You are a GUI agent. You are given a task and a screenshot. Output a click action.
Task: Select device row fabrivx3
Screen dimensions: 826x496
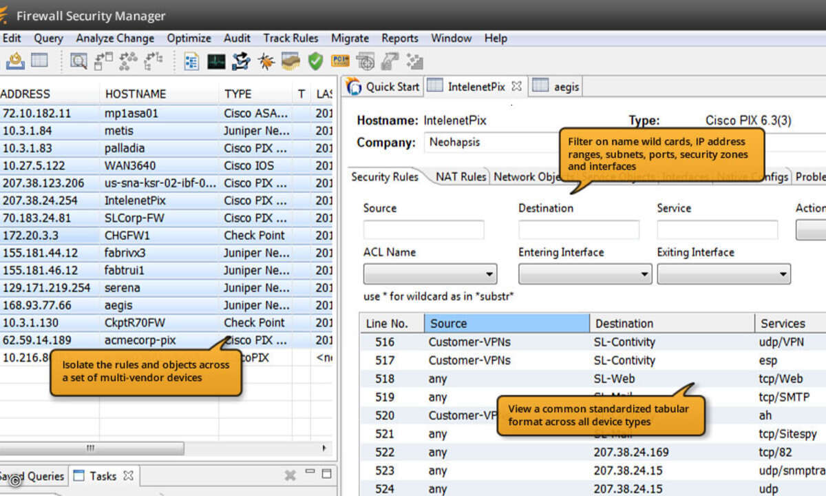(166, 253)
